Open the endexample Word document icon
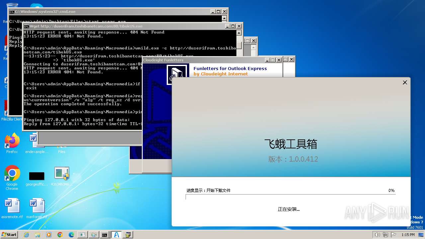This screenshot has width=425, height=239. pos(37,143)
